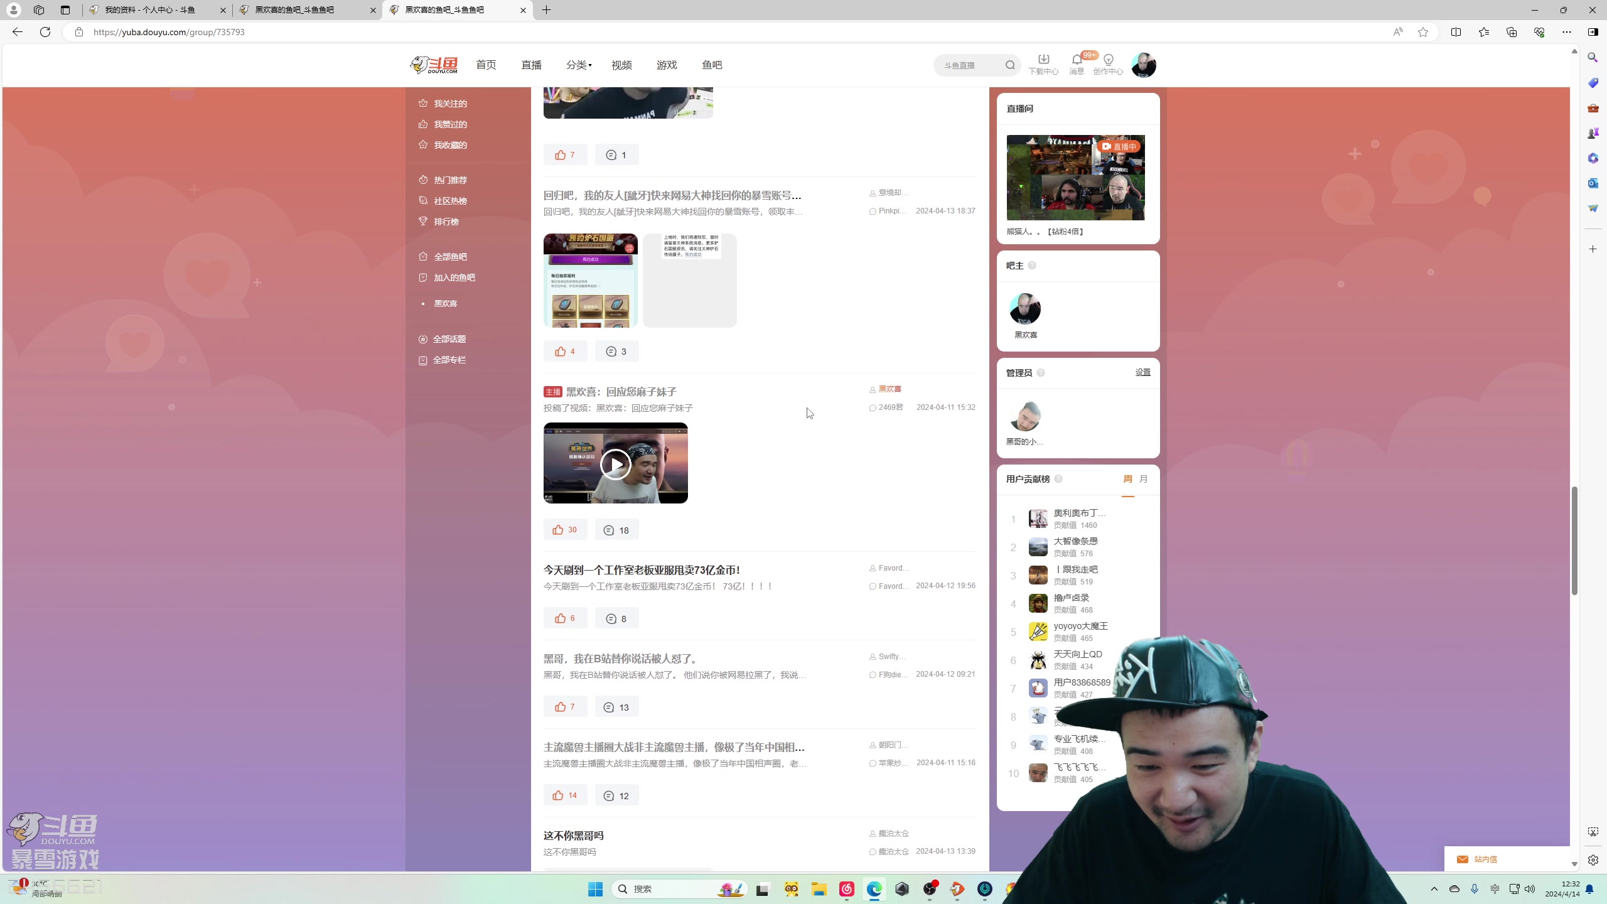Expand the 分类 dropdown menu
The image size is (1607, 904).
579,65
